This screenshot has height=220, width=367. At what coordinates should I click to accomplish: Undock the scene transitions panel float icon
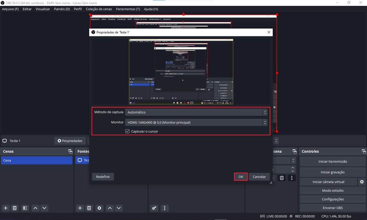coord(294,151)
